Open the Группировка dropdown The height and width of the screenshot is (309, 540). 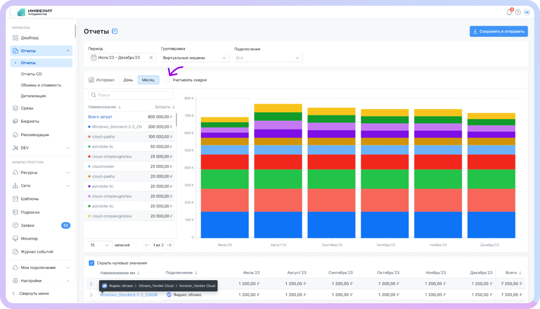click(195, 58)
